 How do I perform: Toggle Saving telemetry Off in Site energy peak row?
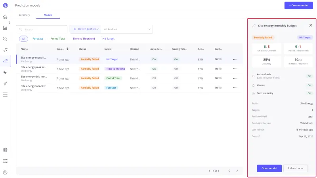point(176,69)
